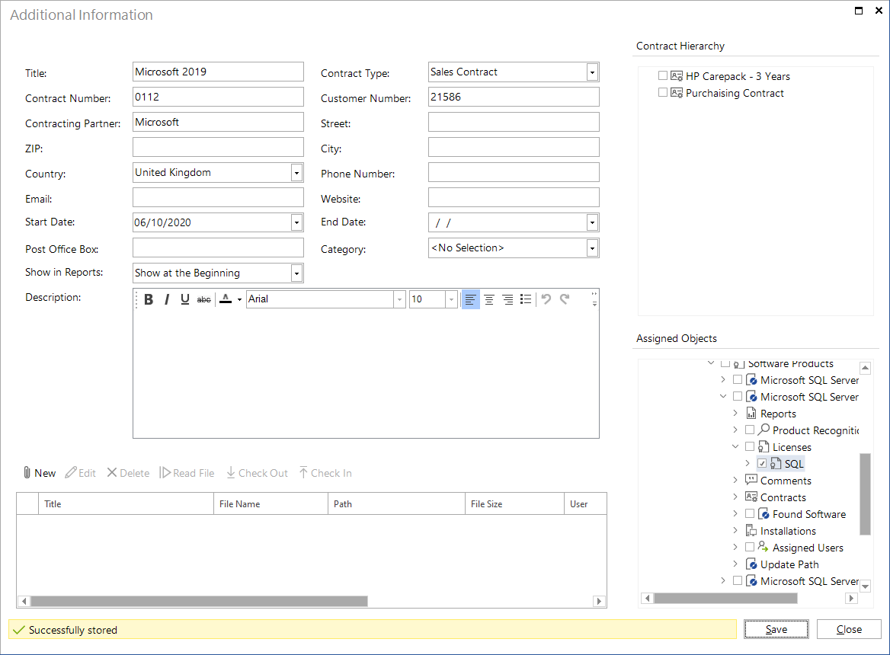Screen dimensions: 890x655
Task: Insert bulleted list in description
Action: [527, 299]
